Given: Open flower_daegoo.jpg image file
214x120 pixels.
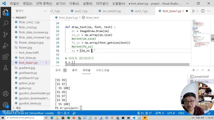Looking at the screenshot, I should click(x=31, y=43).
